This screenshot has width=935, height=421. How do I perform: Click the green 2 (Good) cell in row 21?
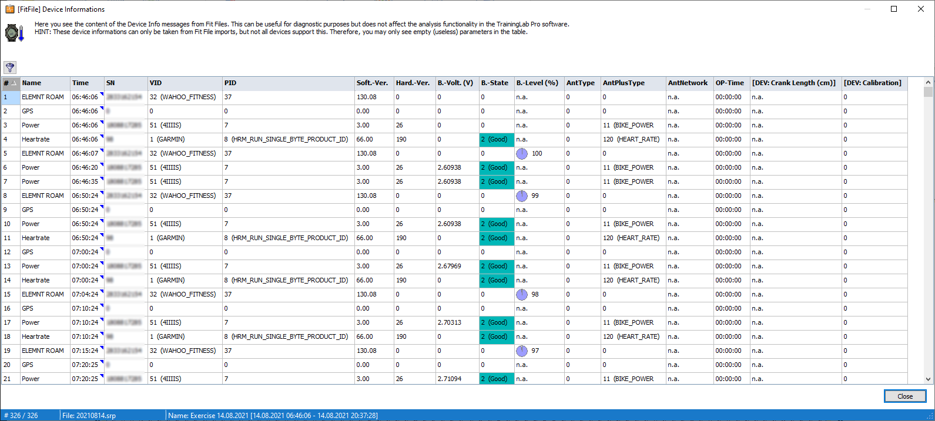(x=497, y=379)
